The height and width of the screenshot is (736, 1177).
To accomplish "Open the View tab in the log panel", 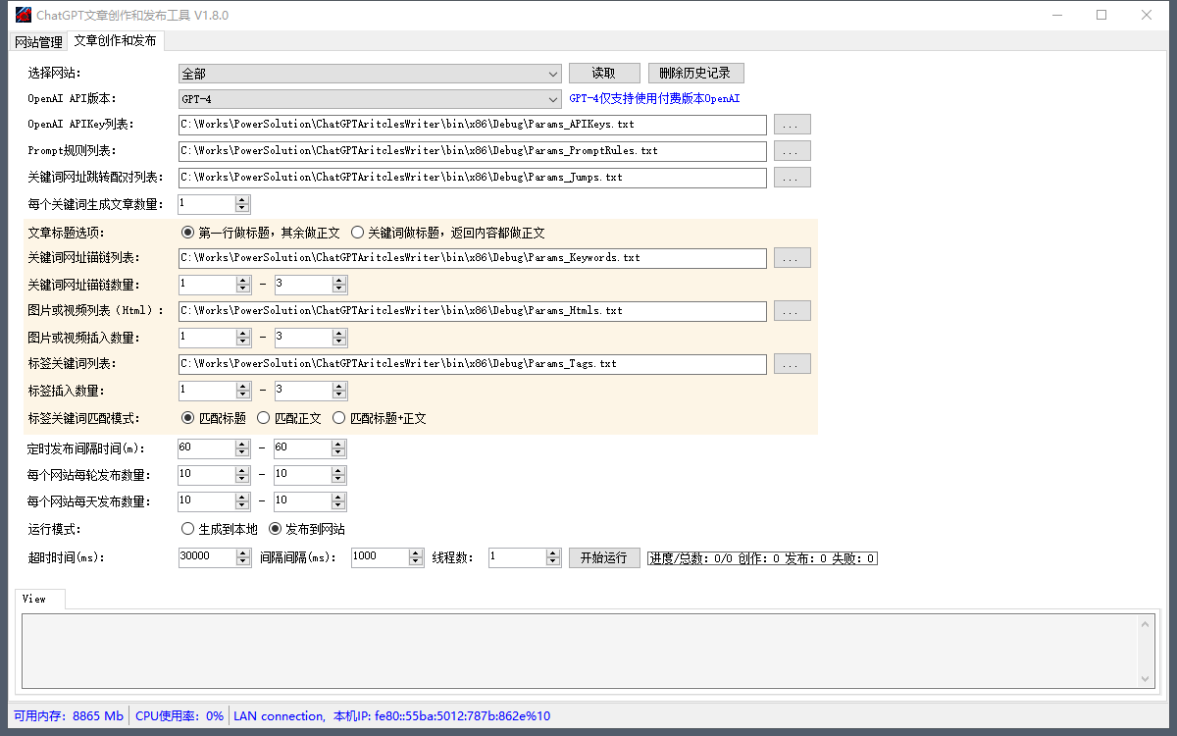I will tap(40, 599).
